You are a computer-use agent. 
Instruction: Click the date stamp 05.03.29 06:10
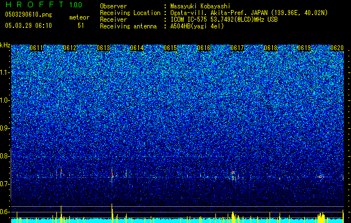pos(28,26)
